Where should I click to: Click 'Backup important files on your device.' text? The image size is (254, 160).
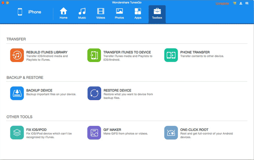(51, 94)
